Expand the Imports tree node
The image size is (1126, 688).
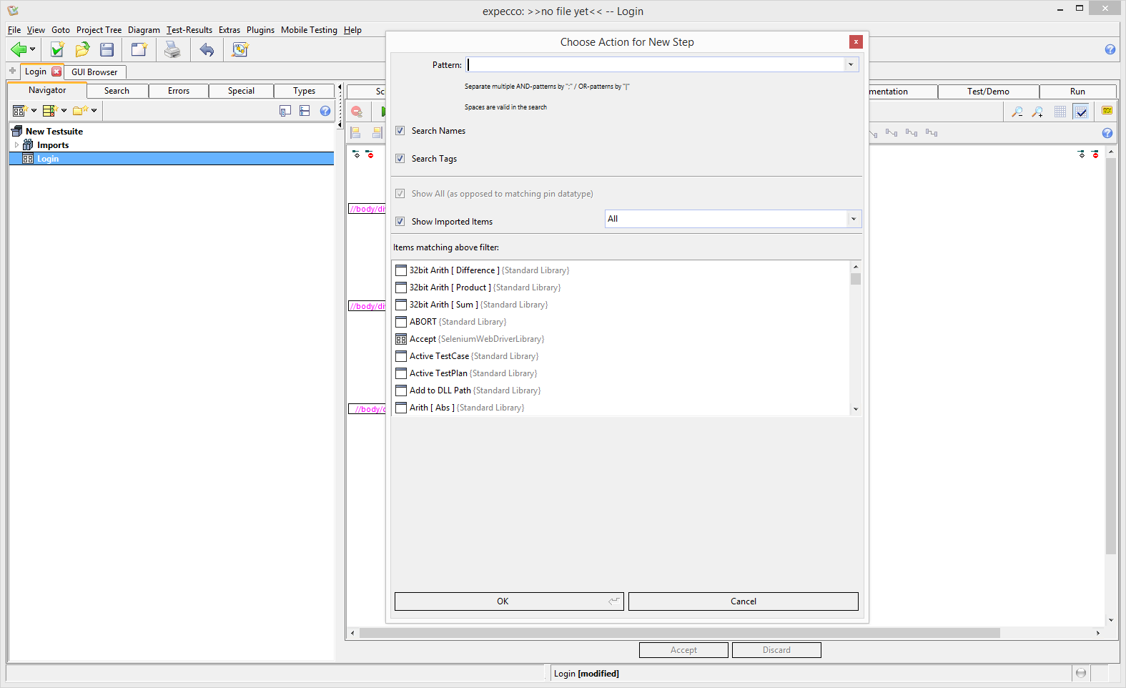click(16, 145)
